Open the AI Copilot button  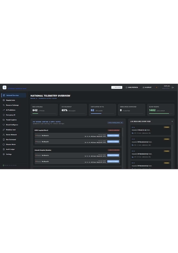pyautogui.click(x=147, y=87)
